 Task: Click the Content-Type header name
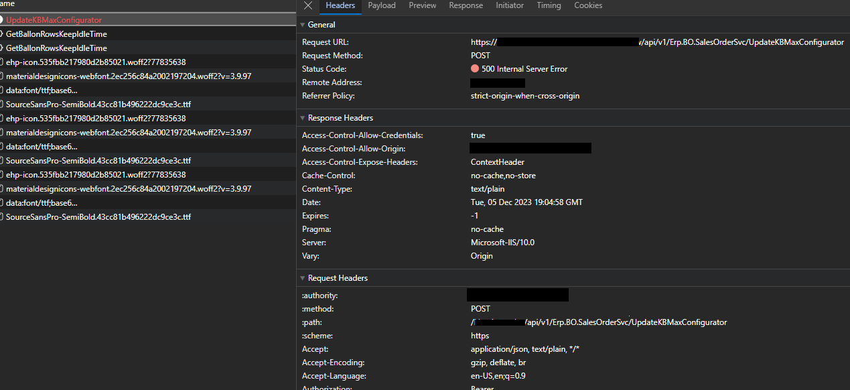coord(327,189)
